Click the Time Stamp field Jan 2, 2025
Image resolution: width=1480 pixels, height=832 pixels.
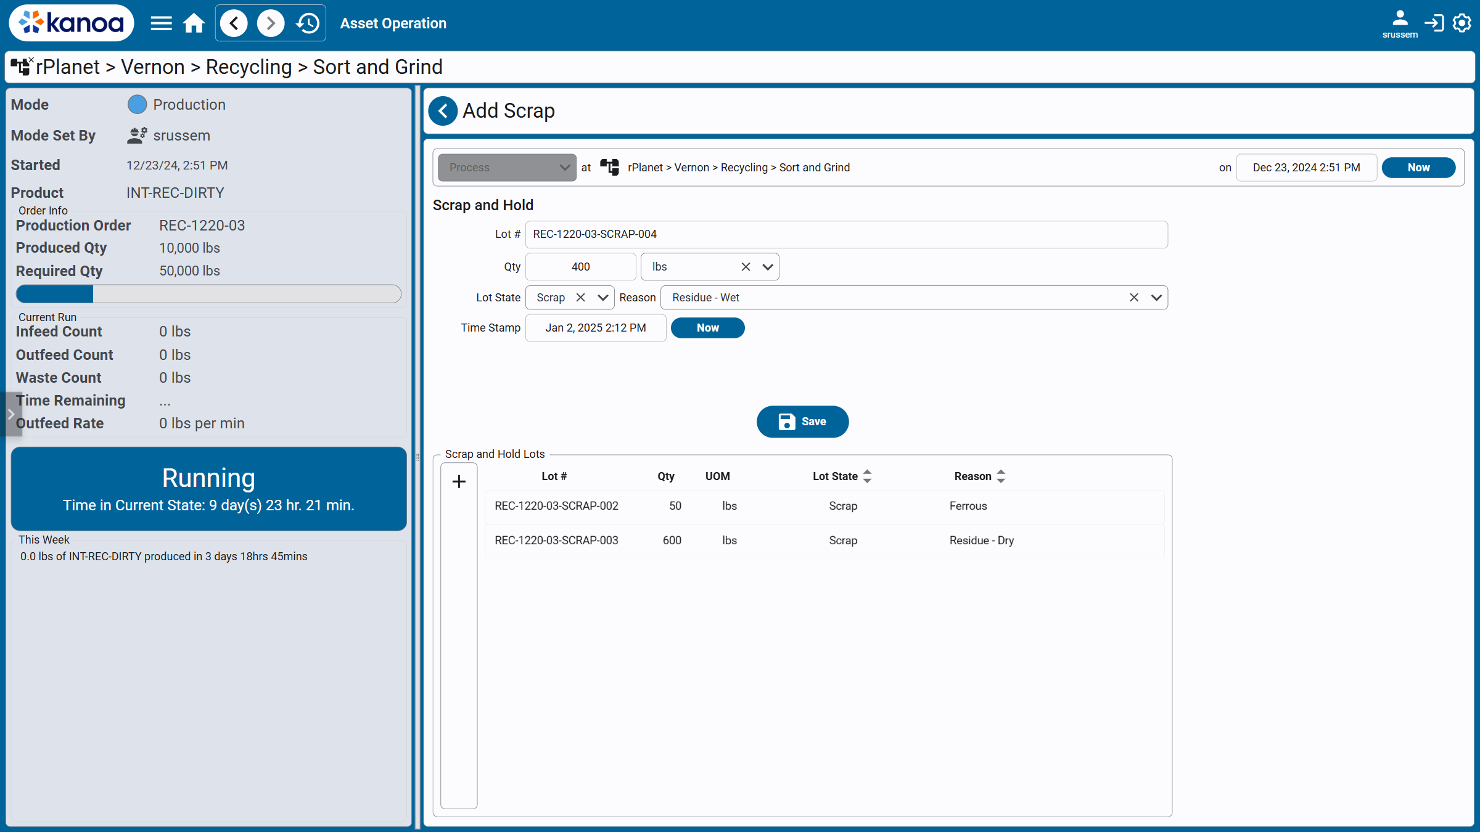point(596,328)
